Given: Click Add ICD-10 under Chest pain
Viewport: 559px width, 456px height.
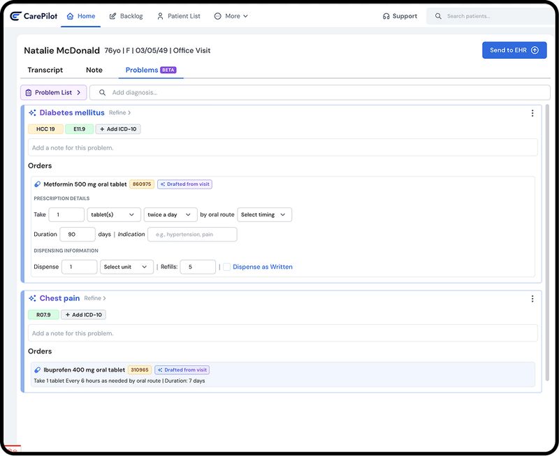Looking at the screenshot, I should click(84, 314).
